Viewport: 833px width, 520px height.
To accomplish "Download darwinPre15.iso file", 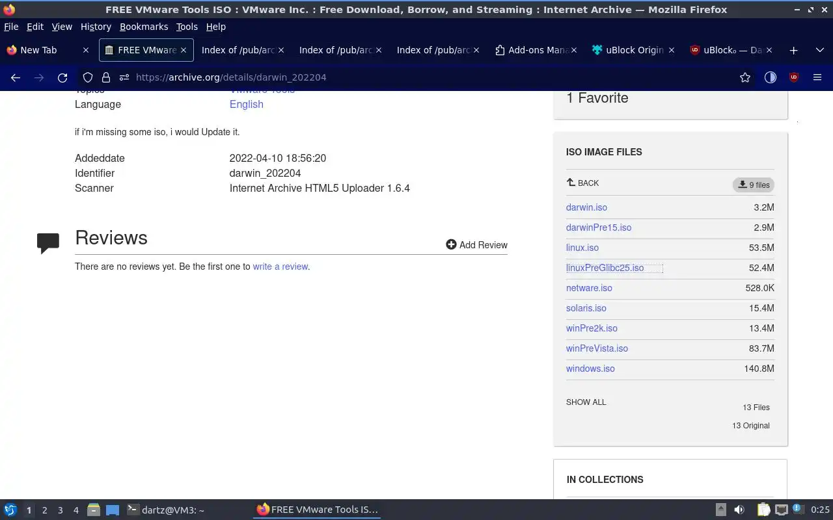I will point(599,227).
